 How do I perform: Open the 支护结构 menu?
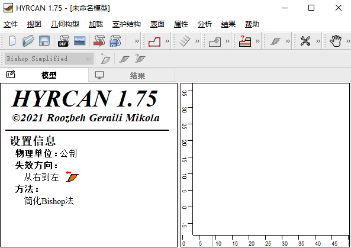coord(127,24)
